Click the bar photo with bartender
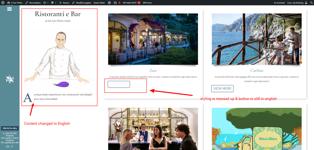This screenshot has height=150, width=314. coord(153,129)
